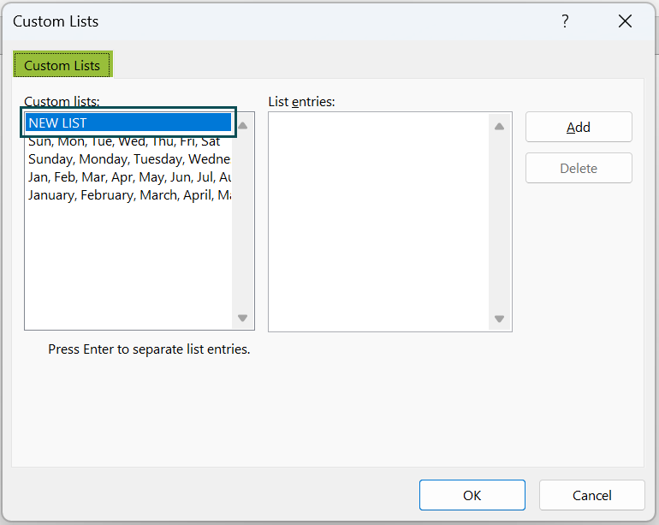Select NEW LIST in Custom lists
Viewport: 659px width, 525px height.
128,122
